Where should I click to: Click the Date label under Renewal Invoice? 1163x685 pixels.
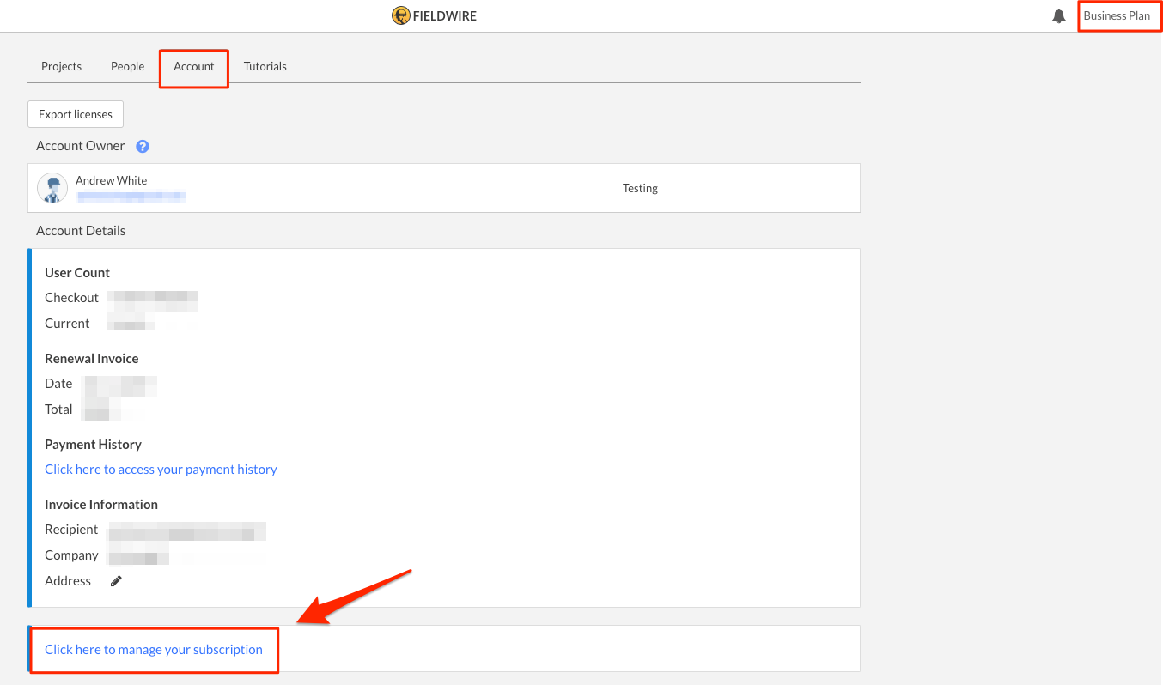coord(58,384)
